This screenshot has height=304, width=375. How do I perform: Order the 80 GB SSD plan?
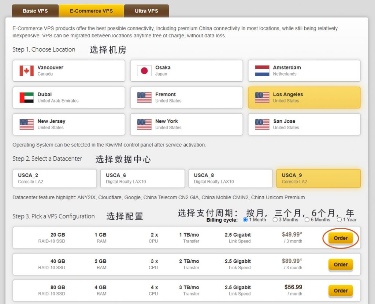[340, 291]
